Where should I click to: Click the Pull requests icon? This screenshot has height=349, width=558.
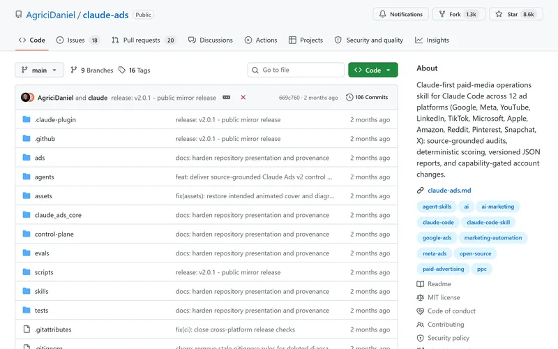pos(115,40)
